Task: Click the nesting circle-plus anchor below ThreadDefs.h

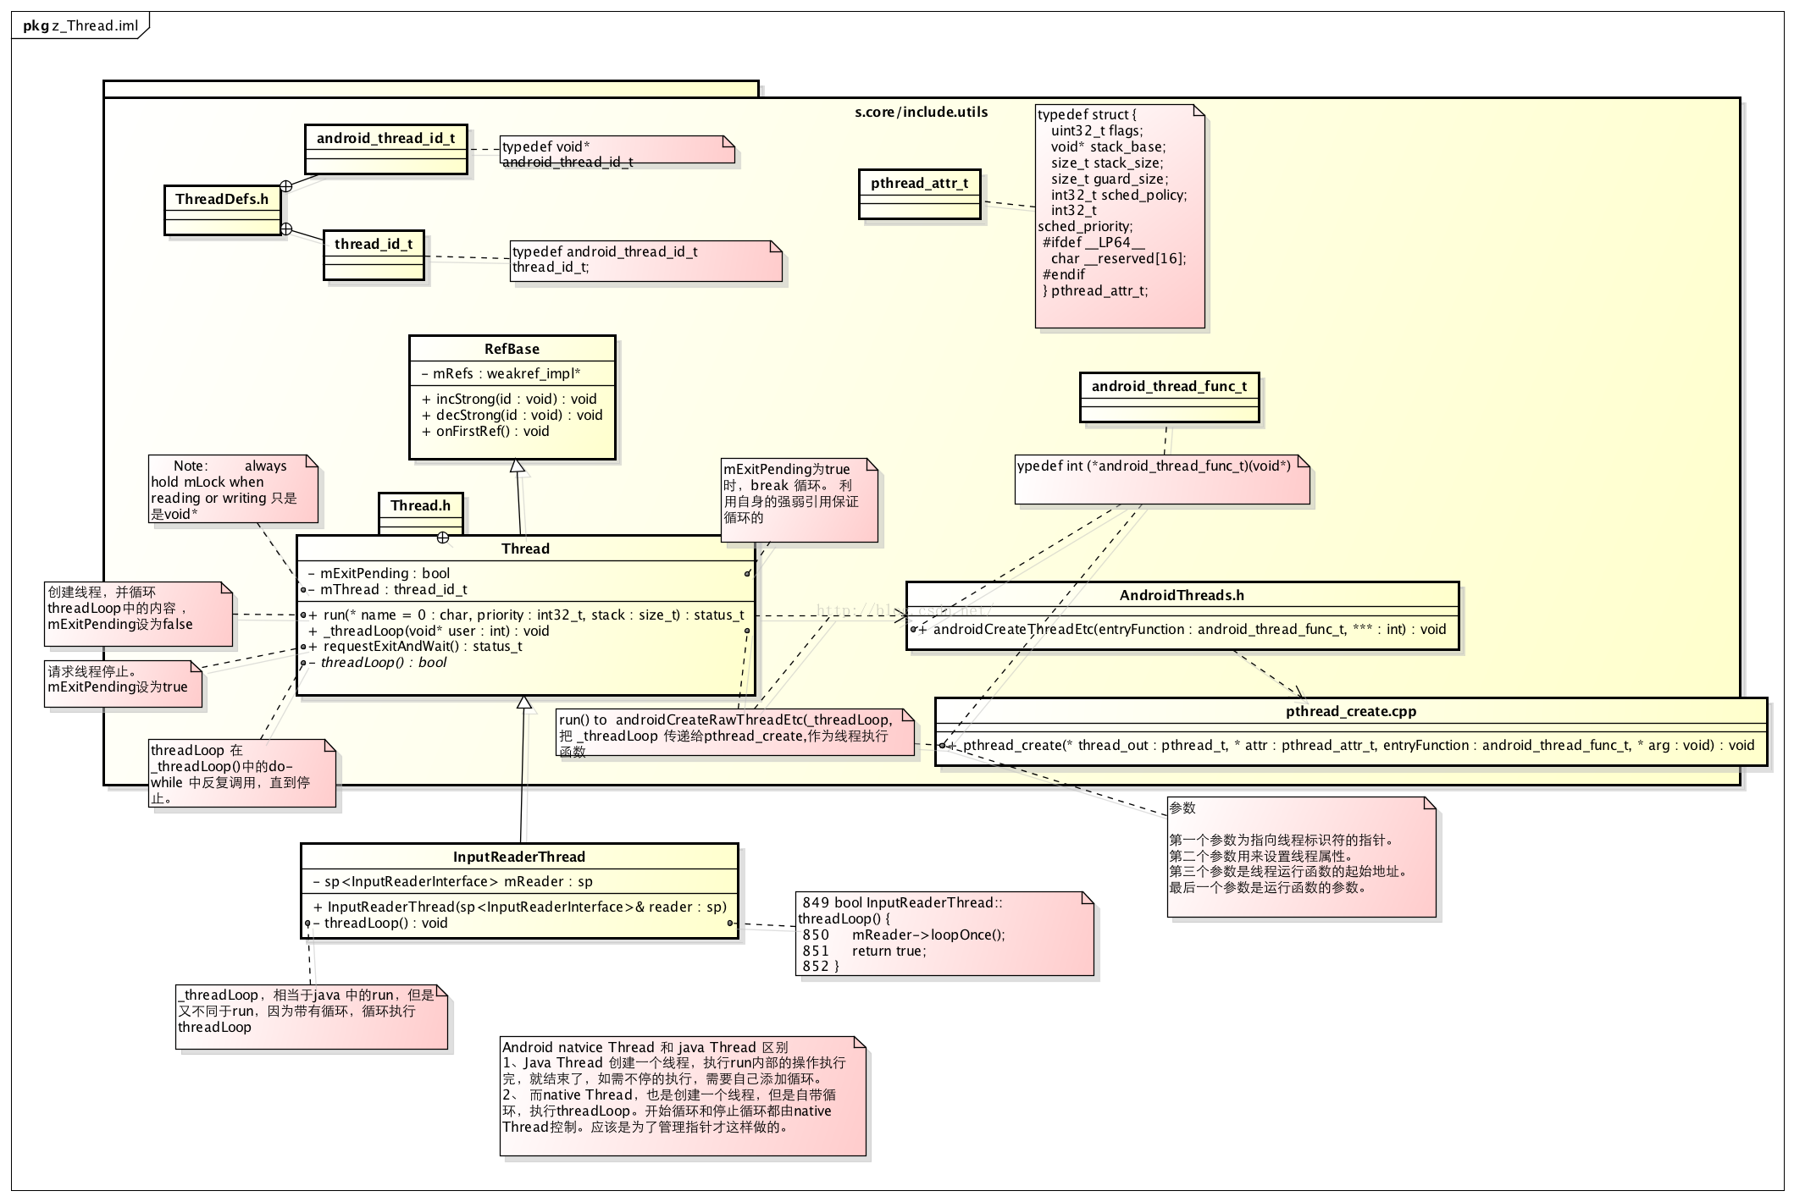Action: [286, 229]
